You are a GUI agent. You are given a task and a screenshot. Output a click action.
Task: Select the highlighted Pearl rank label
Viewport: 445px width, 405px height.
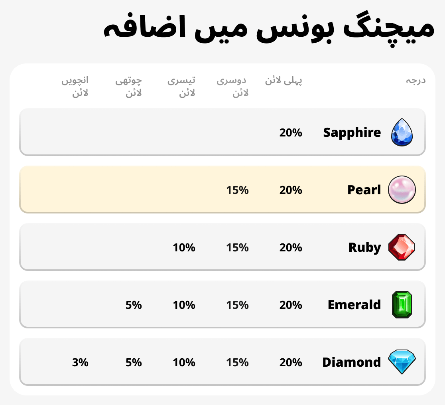pyautogui.click(x=364, y=190)
